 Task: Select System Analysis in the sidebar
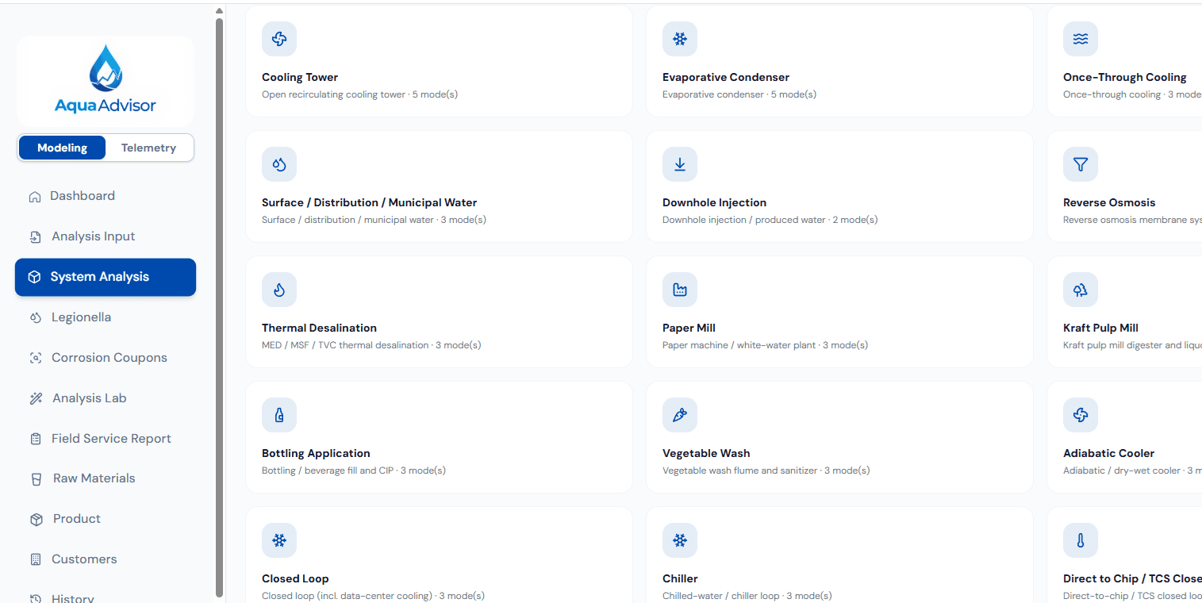(x=106, y=277)
